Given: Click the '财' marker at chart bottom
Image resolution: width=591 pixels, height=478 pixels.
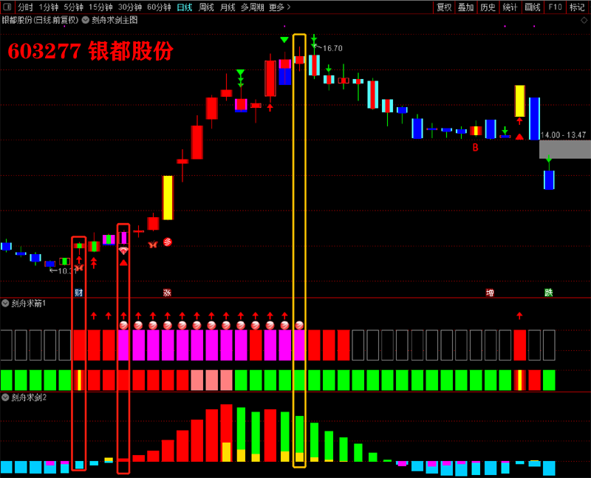Looking at the screenshot, I should (79, 293).
